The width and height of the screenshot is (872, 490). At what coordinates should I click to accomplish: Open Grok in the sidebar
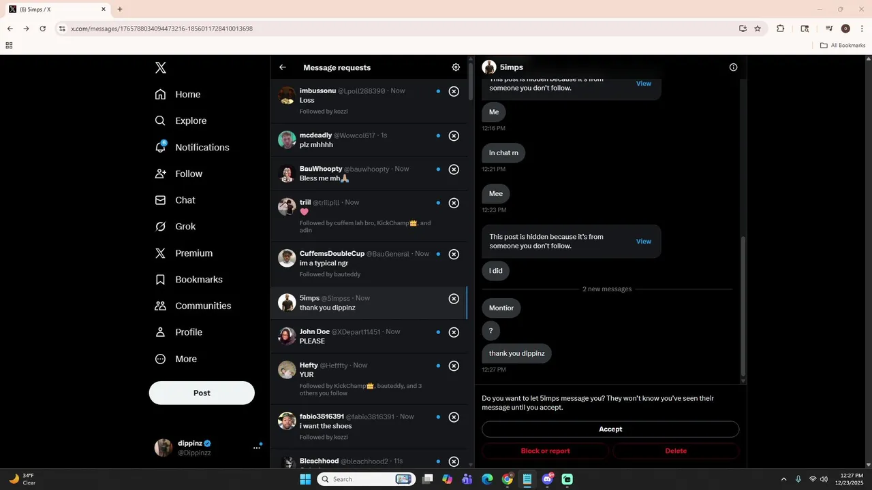(175, 227)
